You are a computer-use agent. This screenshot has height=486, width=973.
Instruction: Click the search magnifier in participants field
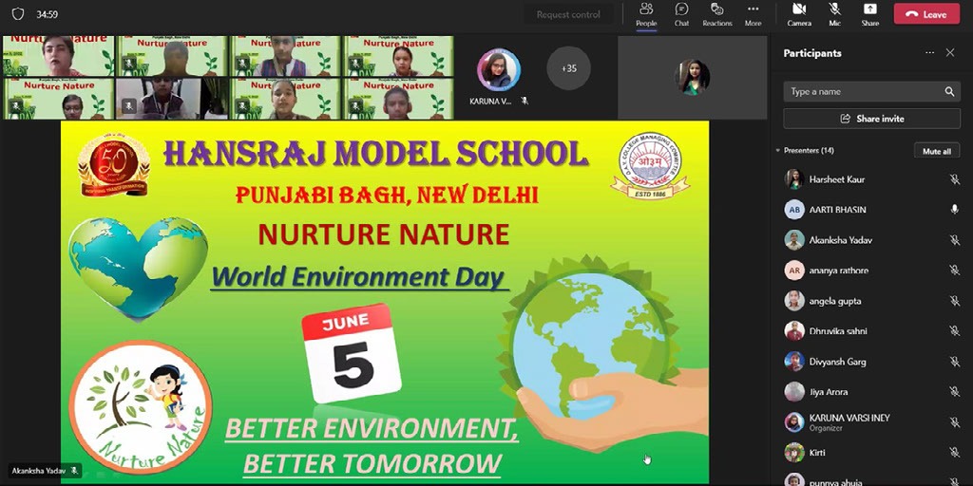[x=948, y=92]
